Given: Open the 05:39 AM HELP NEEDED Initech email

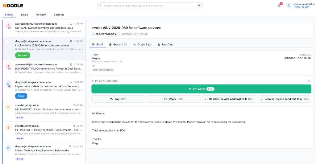Looking at the screenshot, I should coord(44,132).
